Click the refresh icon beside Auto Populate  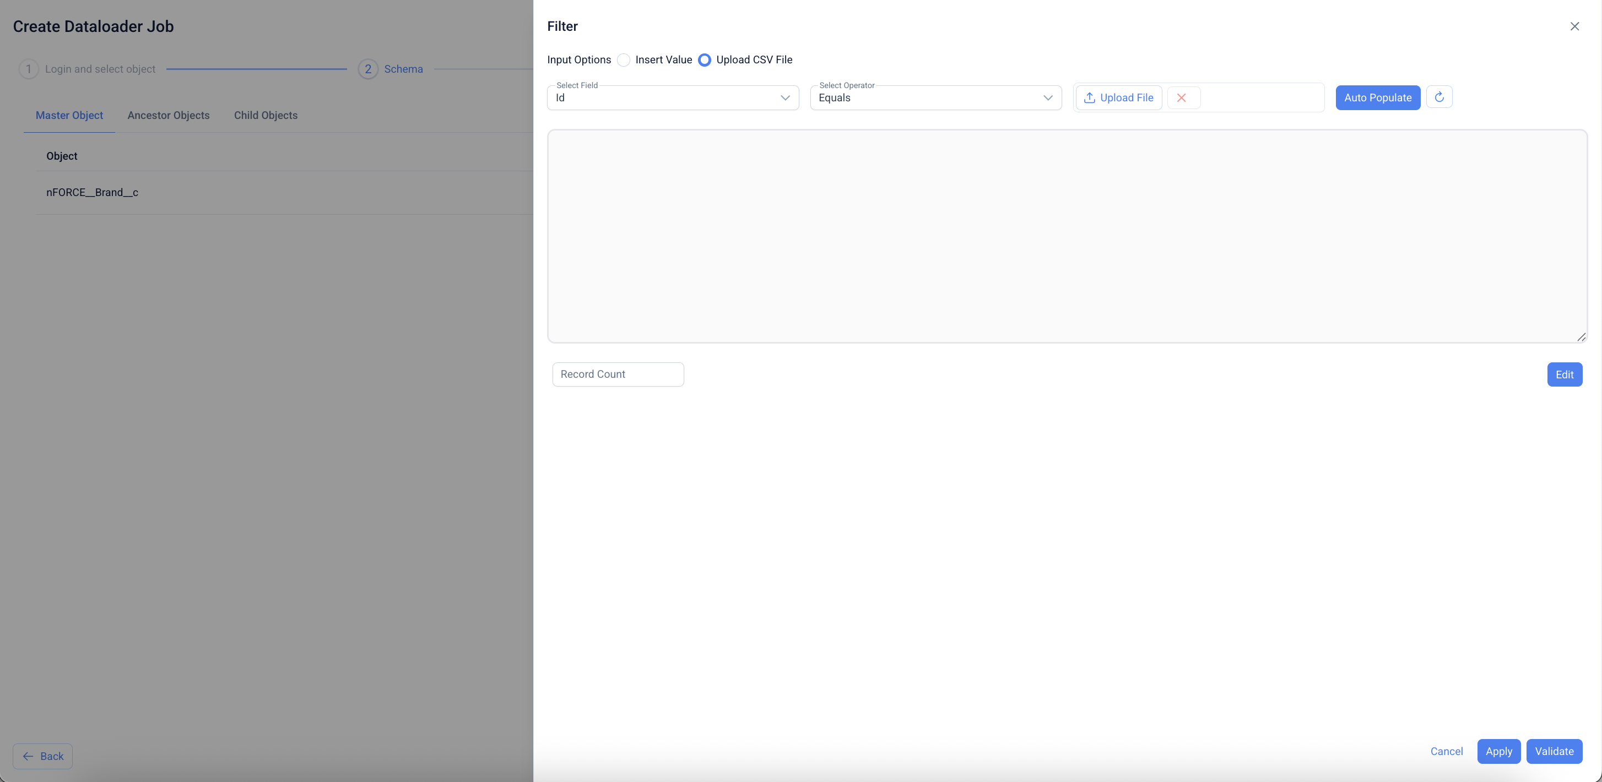1438,97
